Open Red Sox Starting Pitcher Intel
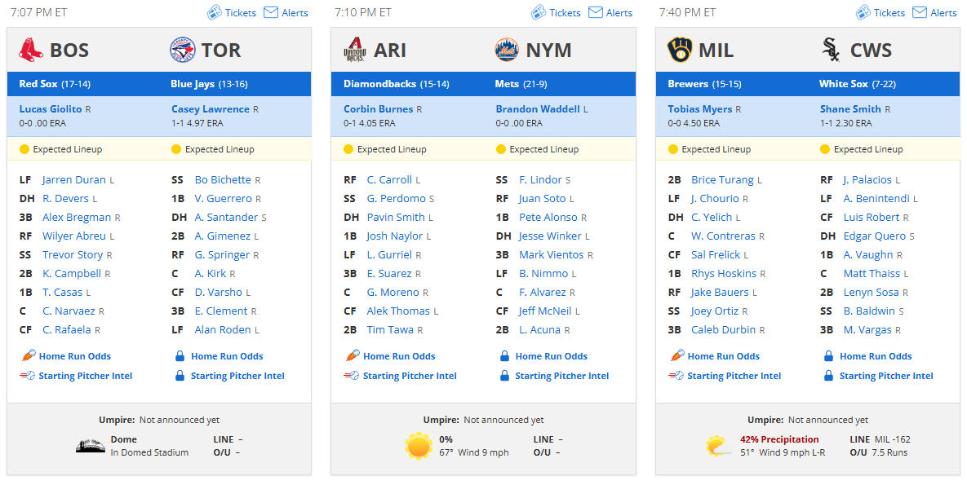The image size is (967, 485). pos(85,376)
